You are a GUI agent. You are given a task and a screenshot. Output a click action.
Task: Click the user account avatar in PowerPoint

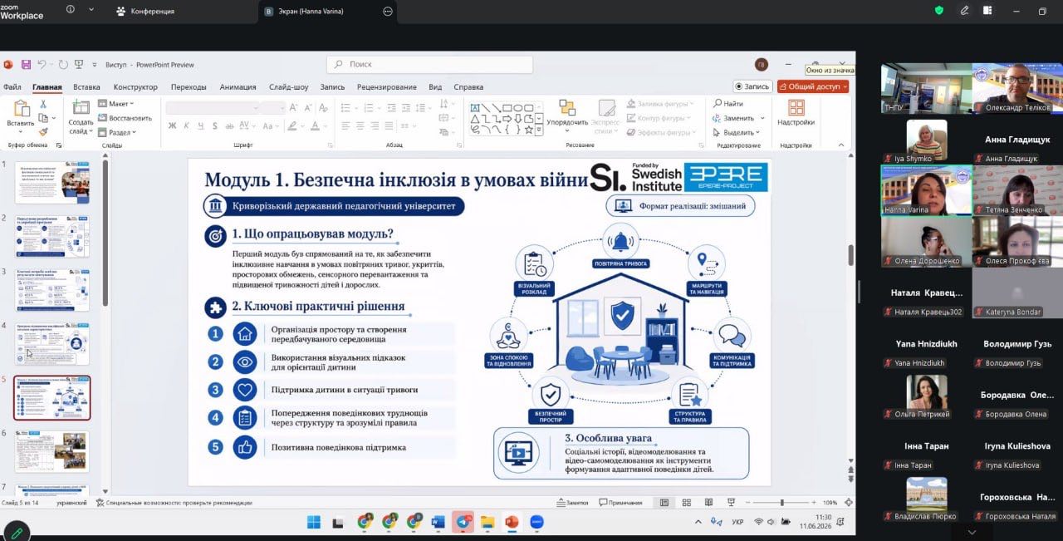coord(762,64)
